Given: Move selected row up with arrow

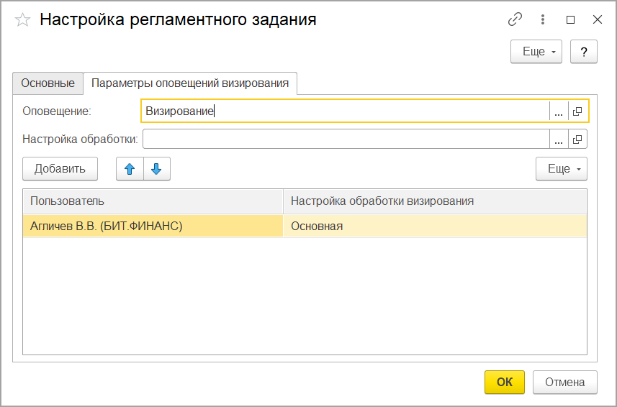Looking at the screenshot, I should (x=130, y=169).
